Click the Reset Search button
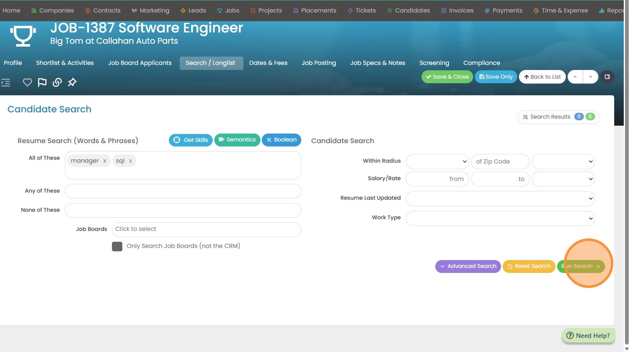630x352 pixels. [x=529, y=266]
